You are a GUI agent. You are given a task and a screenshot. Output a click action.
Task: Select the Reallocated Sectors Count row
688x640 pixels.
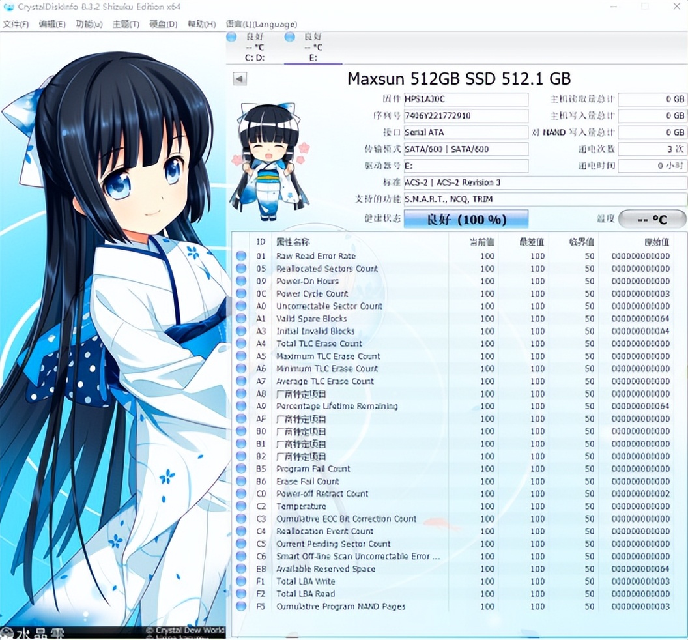(x=327, y=269)
